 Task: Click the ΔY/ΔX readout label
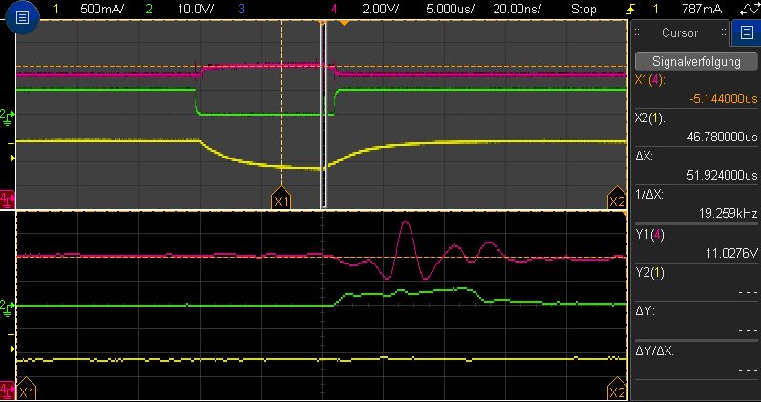click(x=654, y=351)
